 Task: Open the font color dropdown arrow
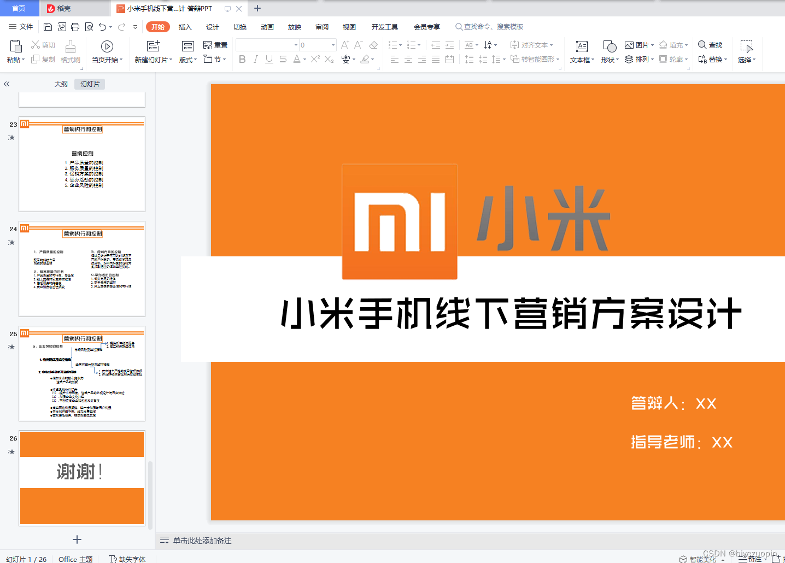(x=304, y=59)
